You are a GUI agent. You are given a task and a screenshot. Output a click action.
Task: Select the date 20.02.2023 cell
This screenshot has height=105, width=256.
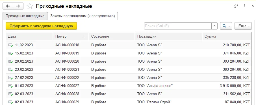point(24,61)
